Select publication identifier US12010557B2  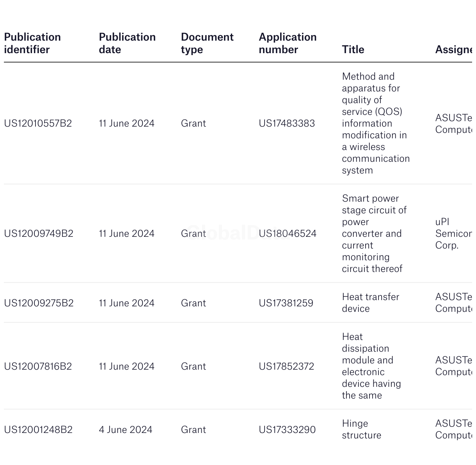pyautogui.click(x=38, y=123)
